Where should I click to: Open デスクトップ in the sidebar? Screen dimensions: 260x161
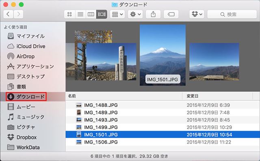pyautogui.click(x=26, y=77)
